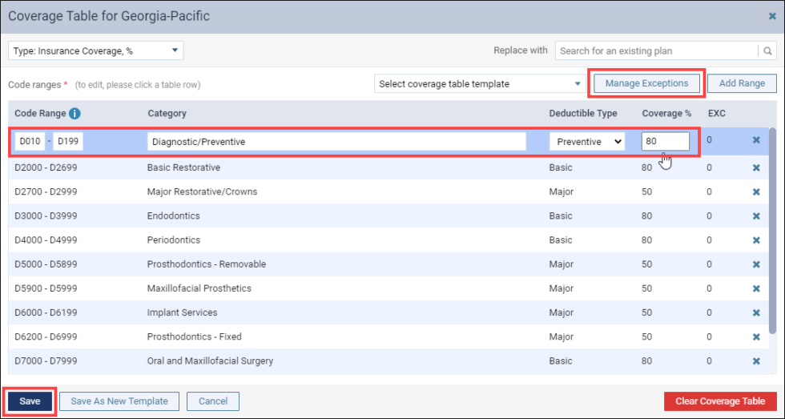Delete the Periodontics range row
Viewport: 785px width, 419px height.
pyautogui.click(x=755, y=240)
